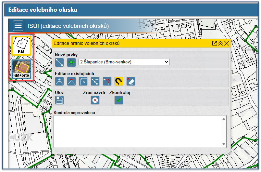Image resolution: width=261 pixels, height=172 pixels.
Task: Click scroll down arrow in results box
Action: [x=224, y=144]
